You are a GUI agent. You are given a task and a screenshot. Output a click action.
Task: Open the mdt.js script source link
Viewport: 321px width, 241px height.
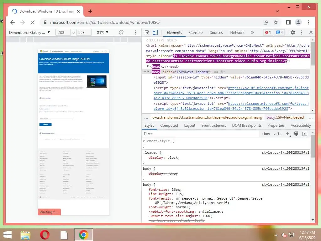[231, 93]
